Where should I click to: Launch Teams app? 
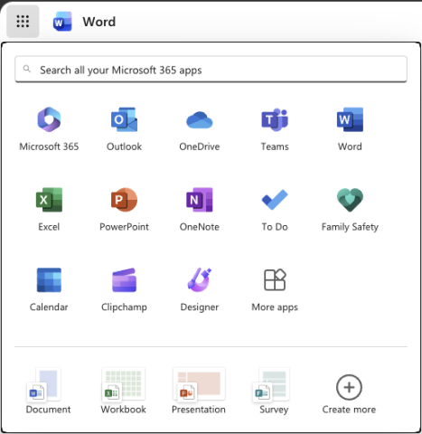(x=275, y=129)
